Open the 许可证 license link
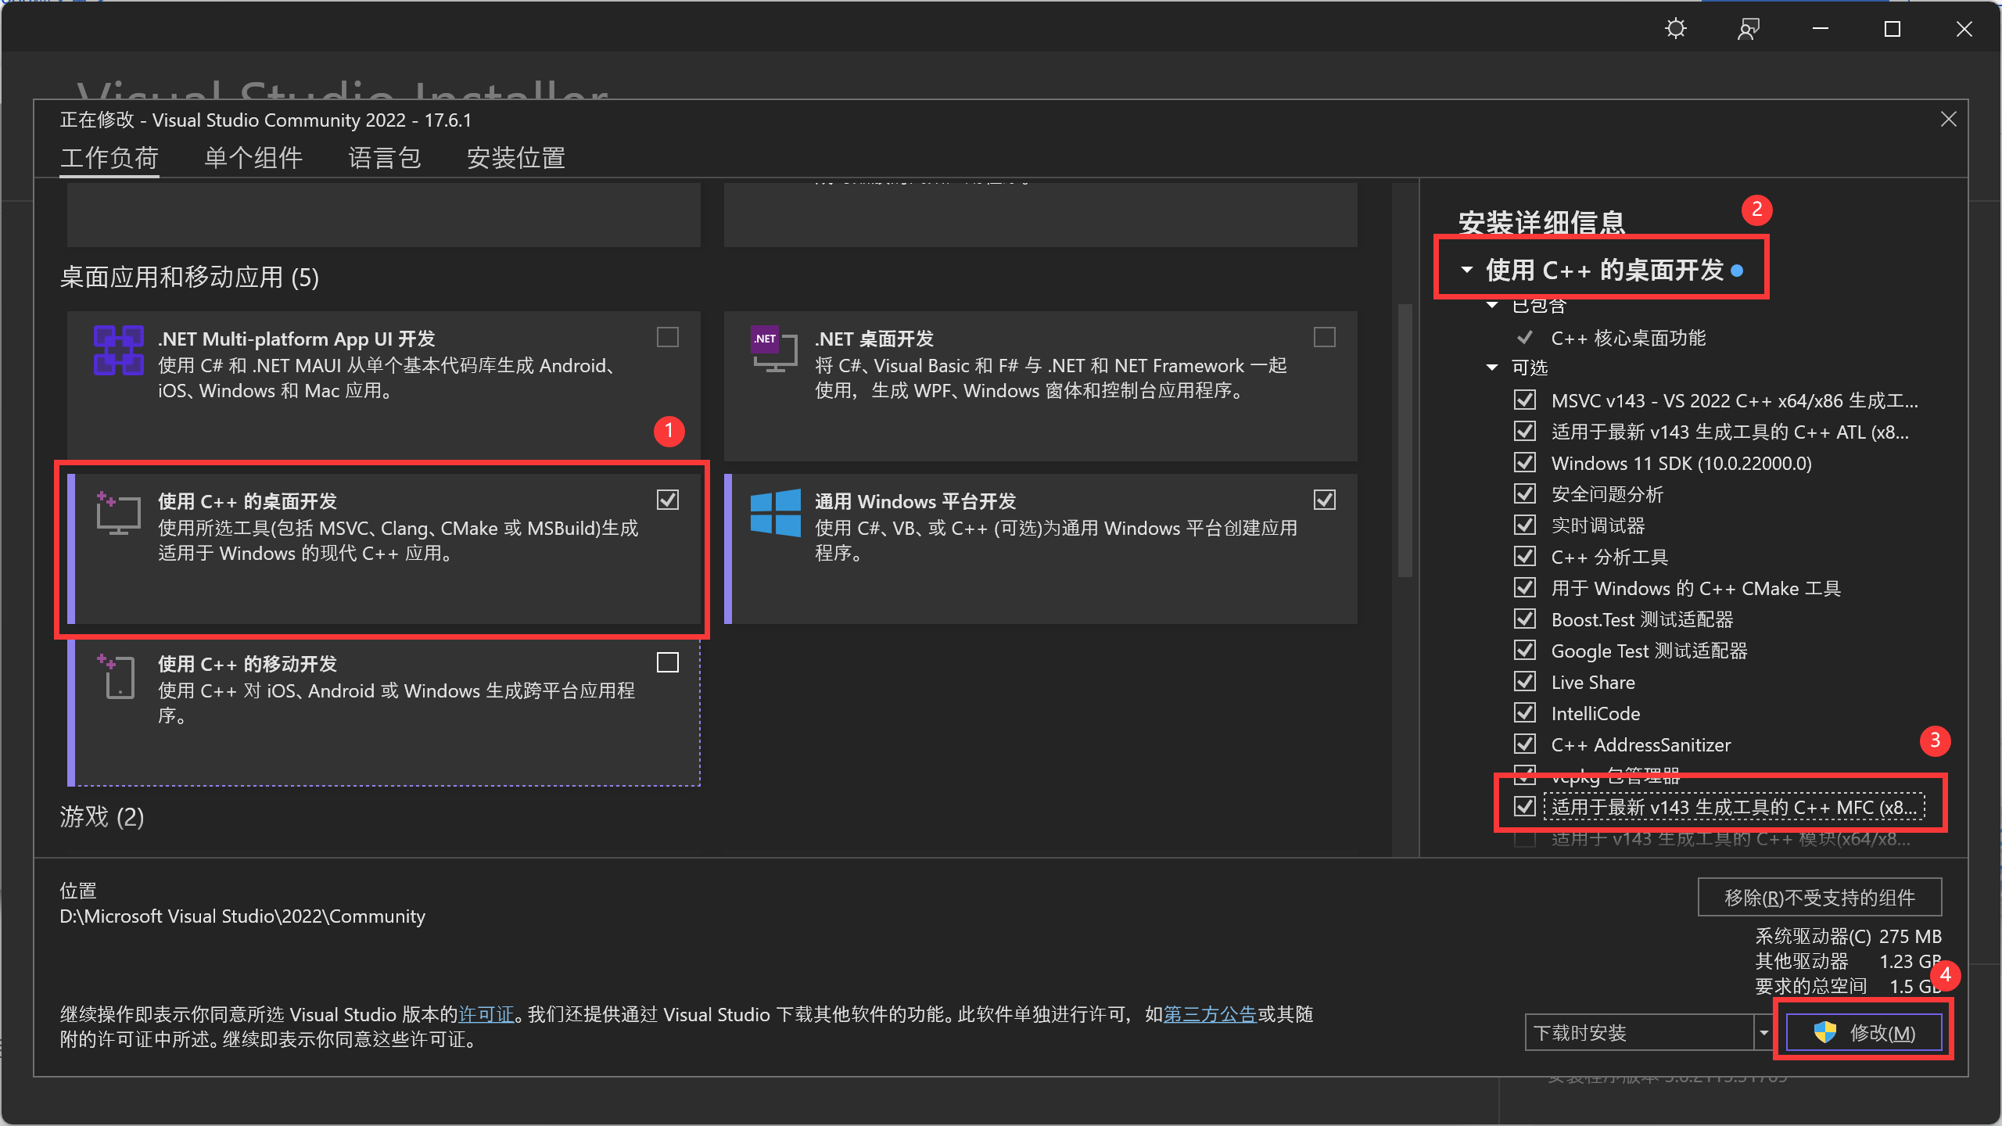Image resolution: width=2002 pixels, height=1126 pixels. coord(486,1014)
